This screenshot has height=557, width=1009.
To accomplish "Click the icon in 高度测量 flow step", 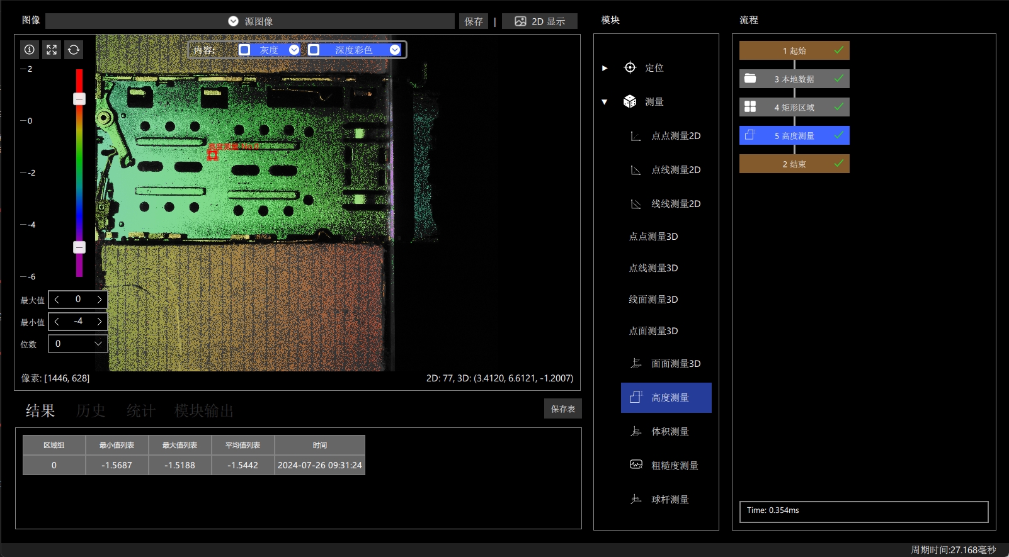I will 750,135.
